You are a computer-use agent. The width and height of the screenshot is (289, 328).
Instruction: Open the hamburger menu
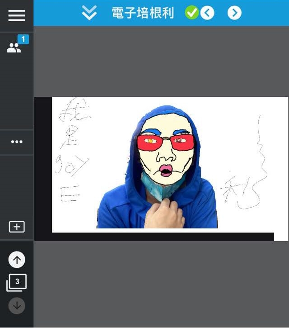click(x=17, y=15)
